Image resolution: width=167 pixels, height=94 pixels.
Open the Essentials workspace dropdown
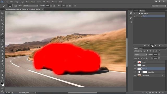159,6
